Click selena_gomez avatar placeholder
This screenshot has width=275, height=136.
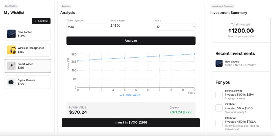219,95
